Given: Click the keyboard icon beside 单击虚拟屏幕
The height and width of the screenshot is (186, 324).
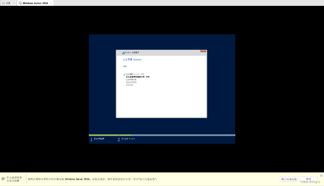Looking at the screenshot, I should pos(3,179).
